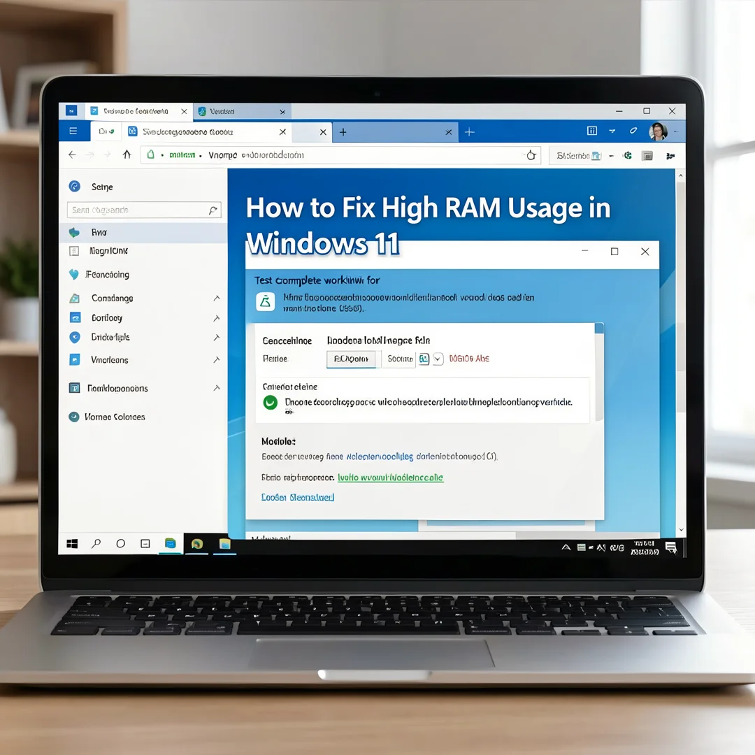Screen dimensions: 755x755
Task: Close the Voodon tab
Action: pos(282,112)
